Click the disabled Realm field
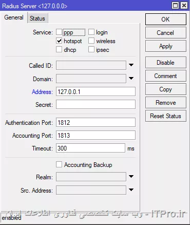 [91, 177]
